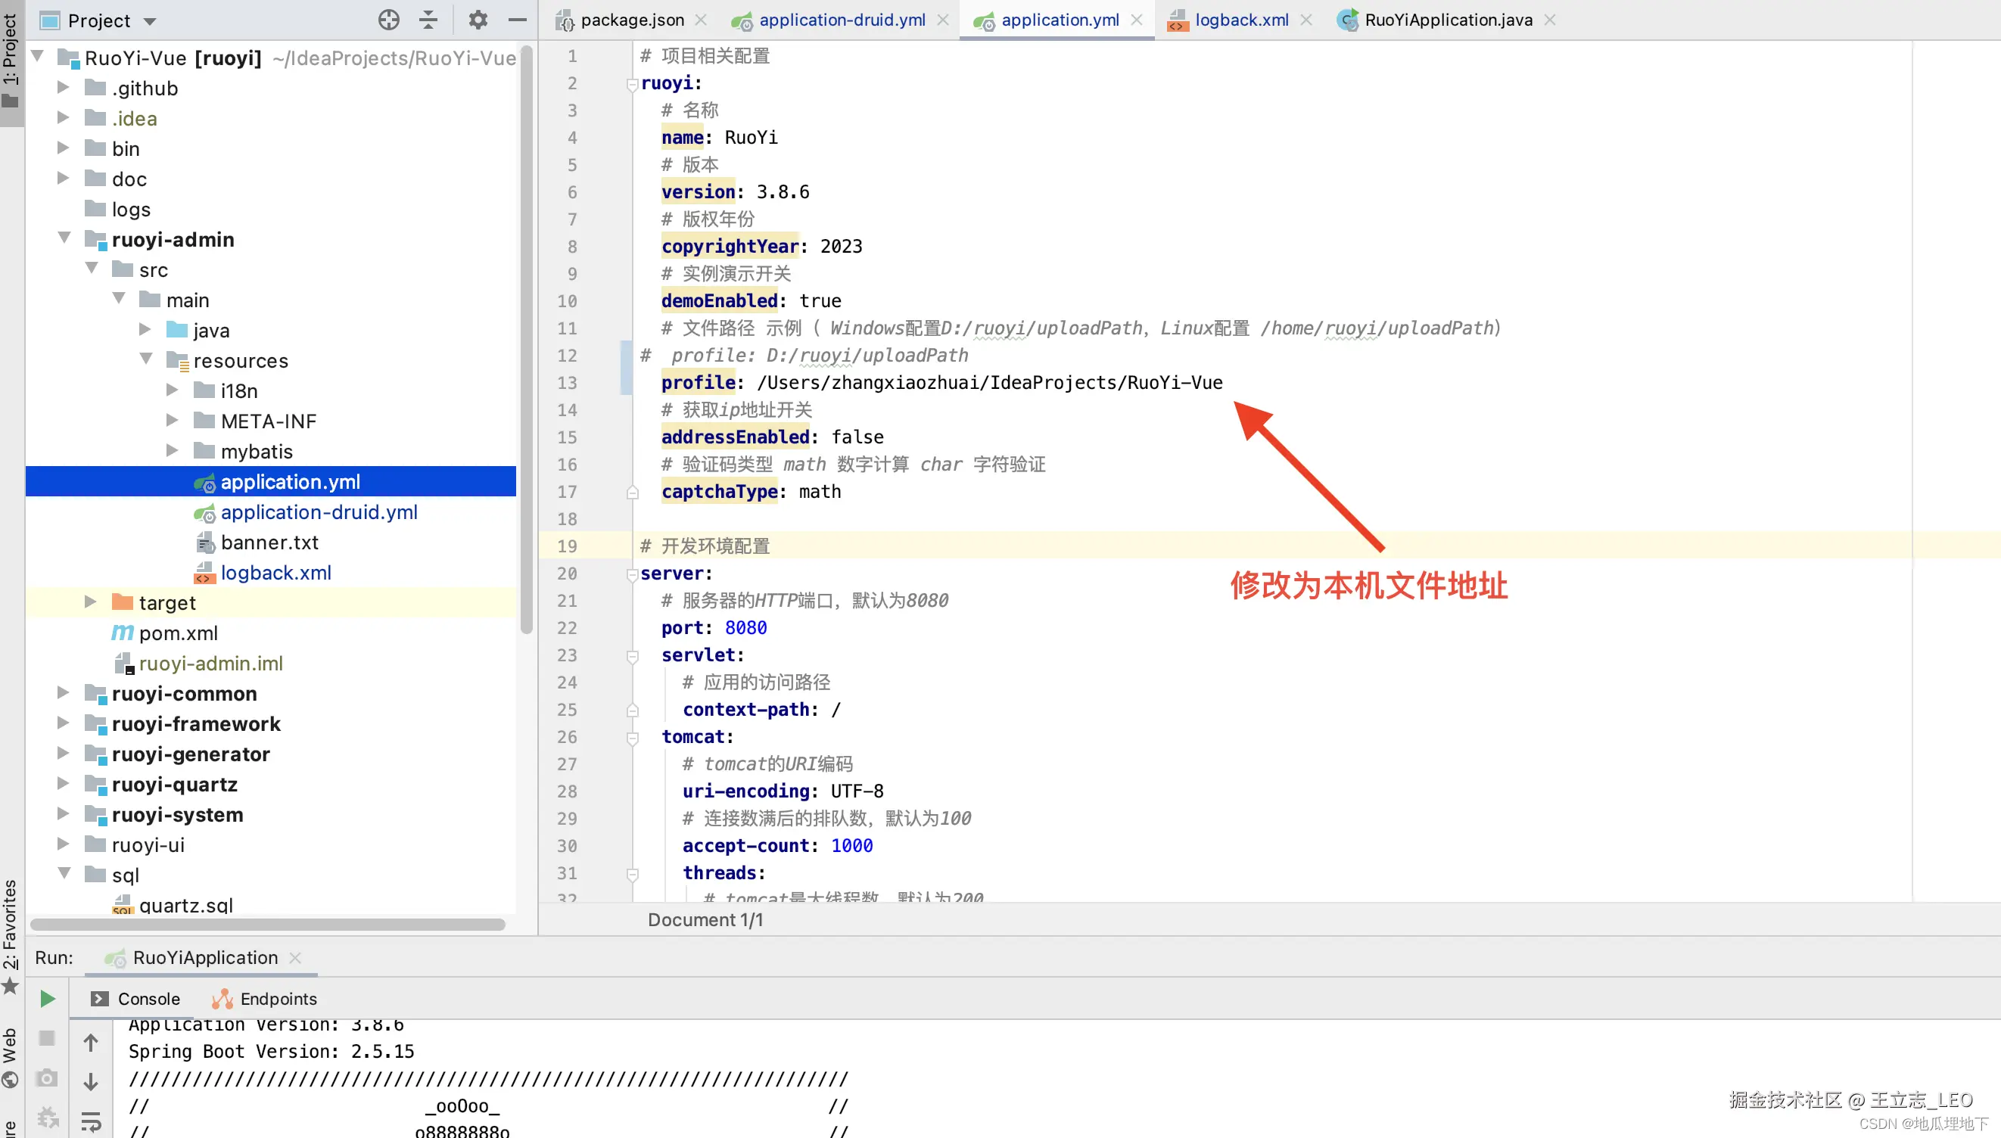Expand the target folder
2001x1138 pixels.
91,602
